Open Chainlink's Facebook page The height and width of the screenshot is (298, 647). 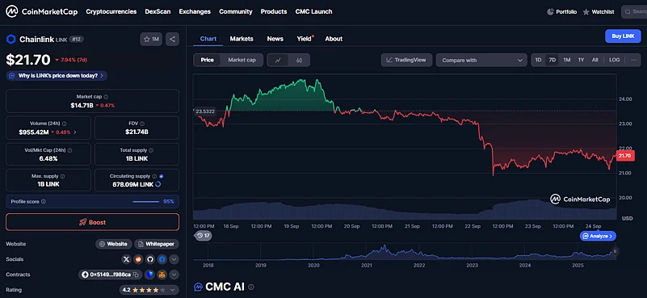pyautogui.click(x=162, y=259)
